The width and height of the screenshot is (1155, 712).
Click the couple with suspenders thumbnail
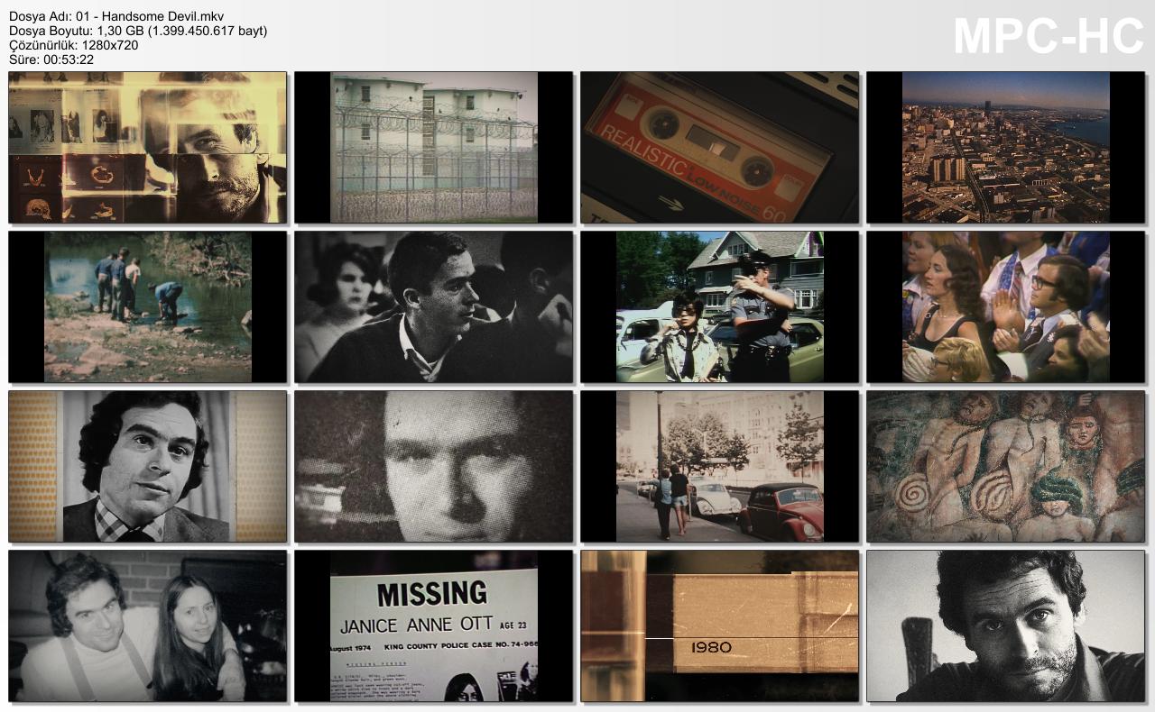pyautogui.click(x=147, y=626)
